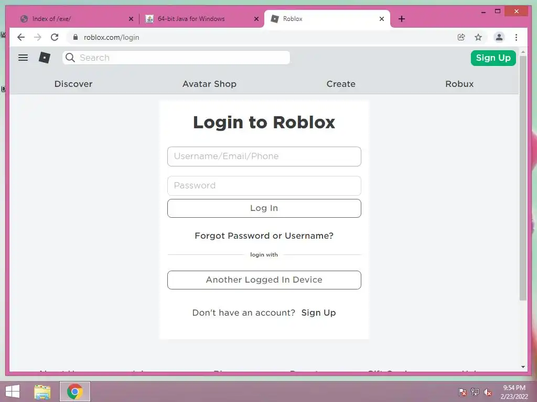Click the Log In button
The image size is (537, 402).
(264, 208)
